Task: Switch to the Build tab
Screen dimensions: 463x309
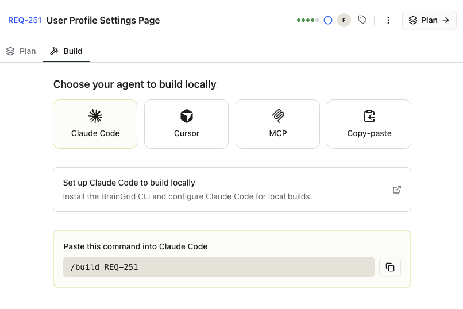Action: click(66, 51)
